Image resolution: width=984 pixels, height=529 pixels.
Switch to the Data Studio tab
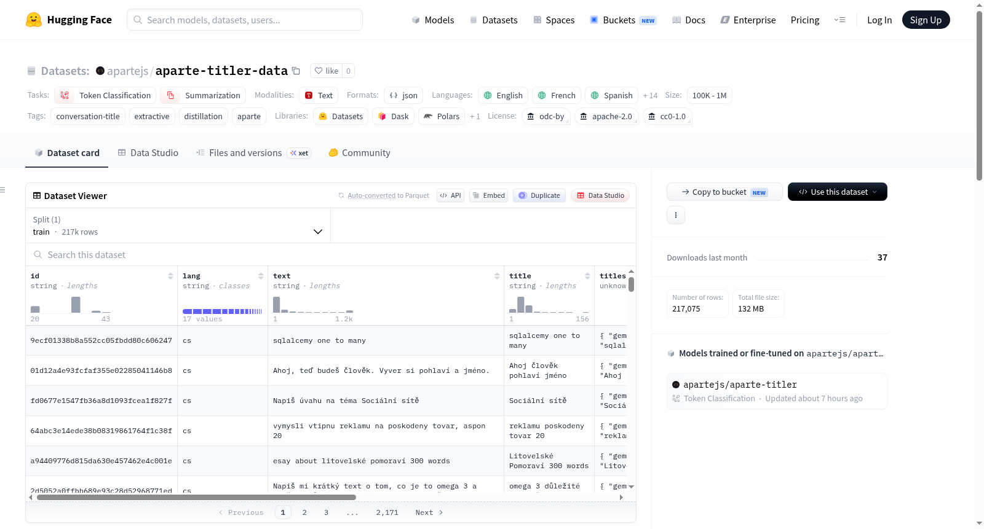(148, 153)
